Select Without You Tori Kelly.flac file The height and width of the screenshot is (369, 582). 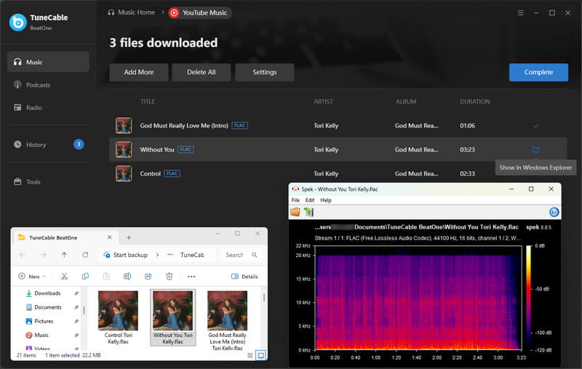172,318
